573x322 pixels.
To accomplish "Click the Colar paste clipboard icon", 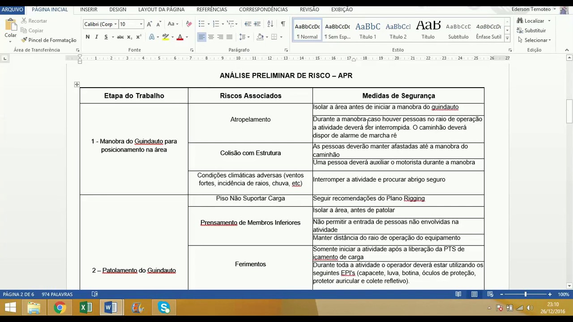I will [x=10, y=25].
